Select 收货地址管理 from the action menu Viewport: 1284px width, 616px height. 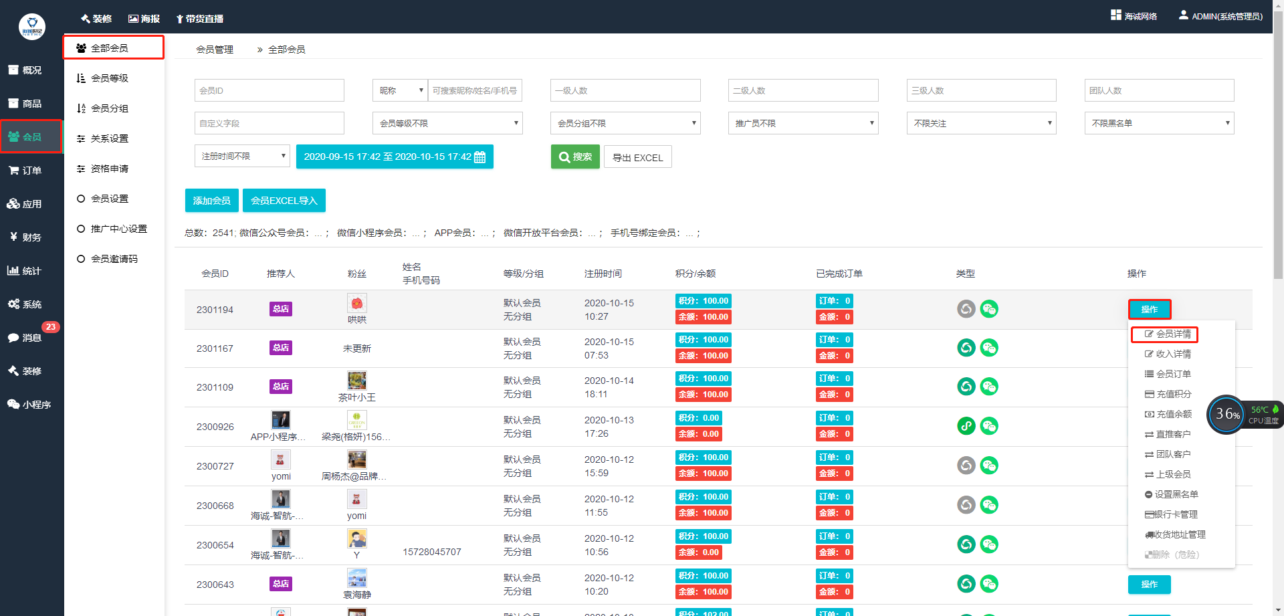[1175, 534]
